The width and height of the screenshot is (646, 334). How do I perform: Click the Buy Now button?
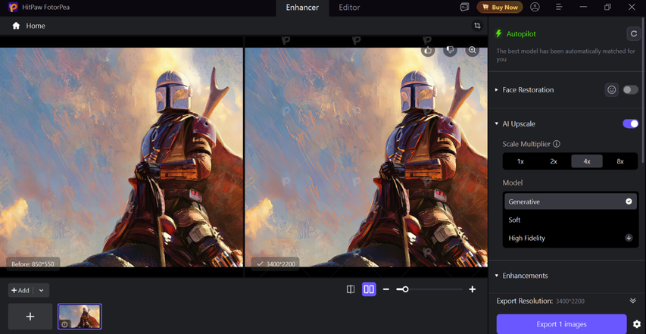pyautogui.click(x=500, y=7)
